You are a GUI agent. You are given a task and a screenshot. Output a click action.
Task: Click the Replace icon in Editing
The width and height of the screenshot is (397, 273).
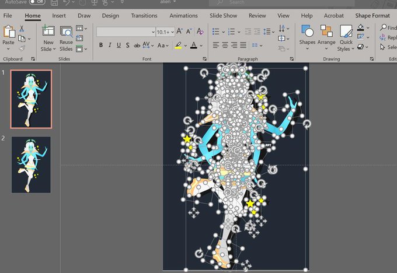[x=382, y=37]
